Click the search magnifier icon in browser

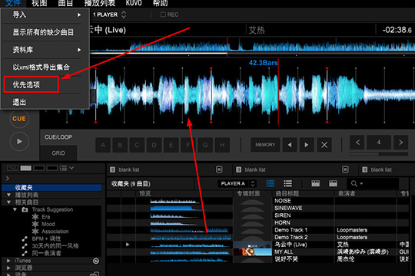pyautogui.click(x=354, y=183)
